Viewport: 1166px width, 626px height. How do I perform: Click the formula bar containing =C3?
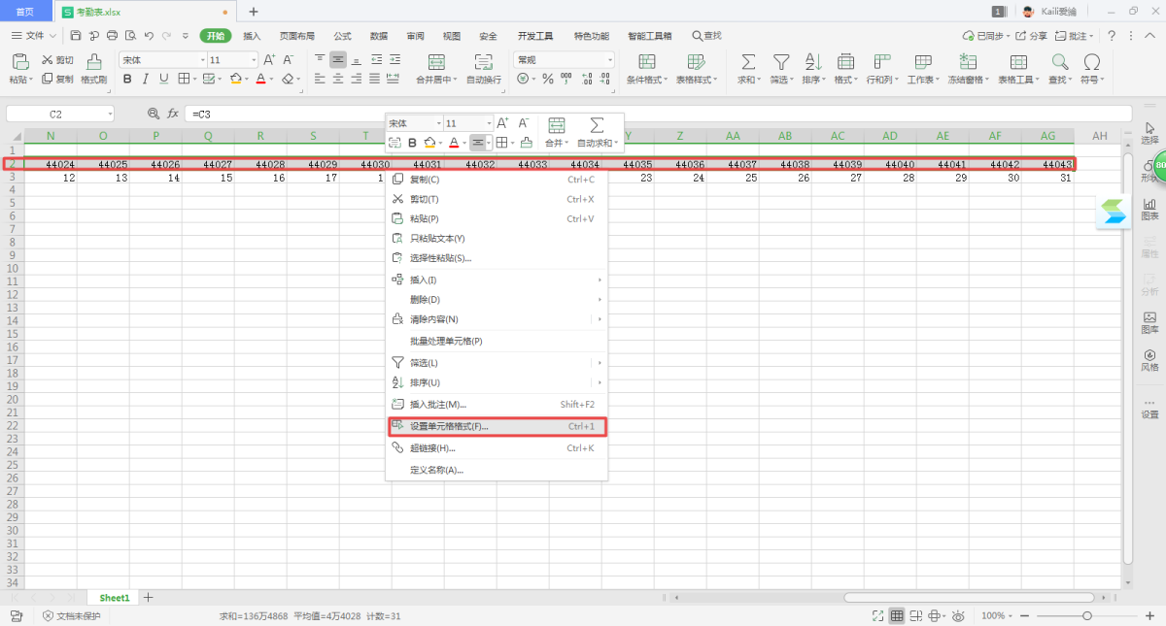583,115
